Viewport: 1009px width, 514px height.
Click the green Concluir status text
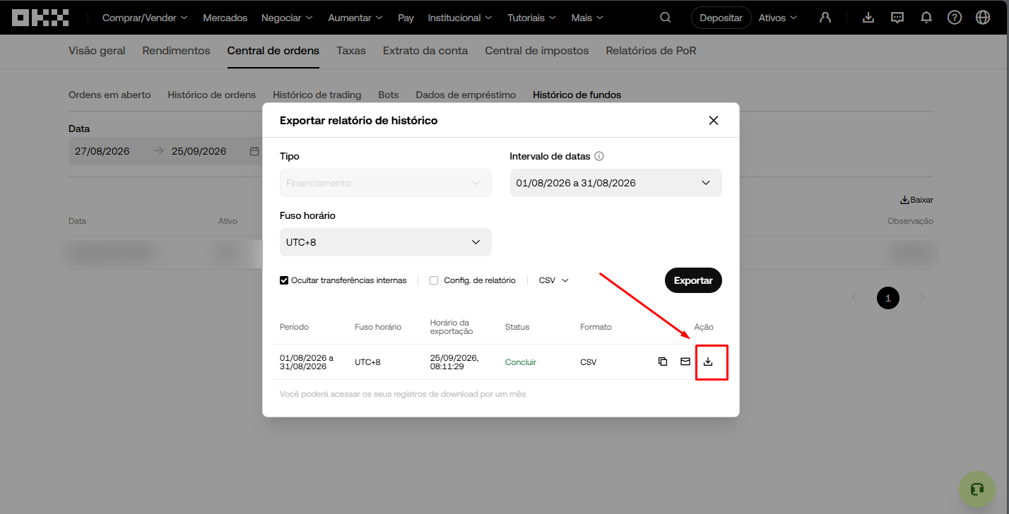pyautogui.click(x=521, y=362)
